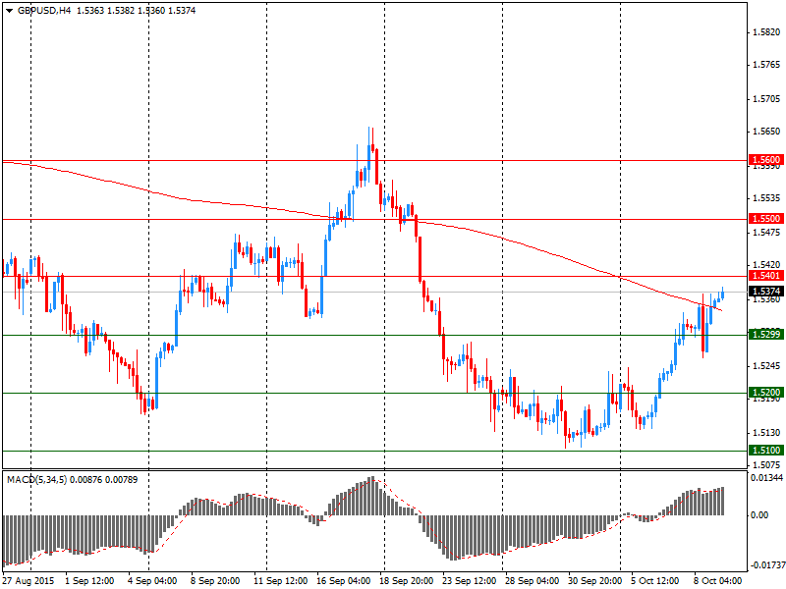Click the 1.5245 price scale value

(766, 366)
